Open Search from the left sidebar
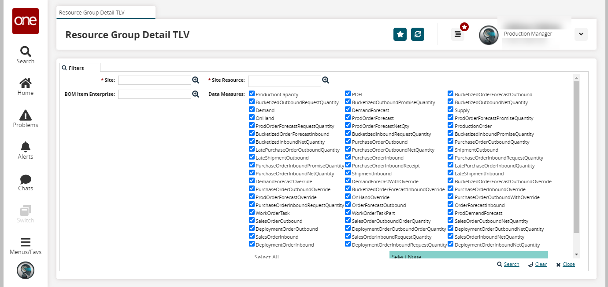608x287 pixels. [x=25, y=55]
